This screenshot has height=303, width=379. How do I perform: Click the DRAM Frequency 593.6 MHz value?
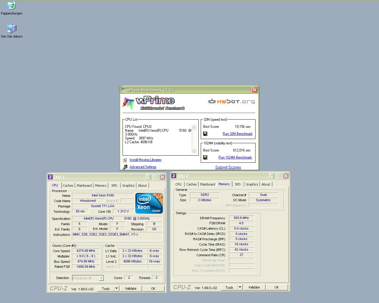[x=241, y=218]
